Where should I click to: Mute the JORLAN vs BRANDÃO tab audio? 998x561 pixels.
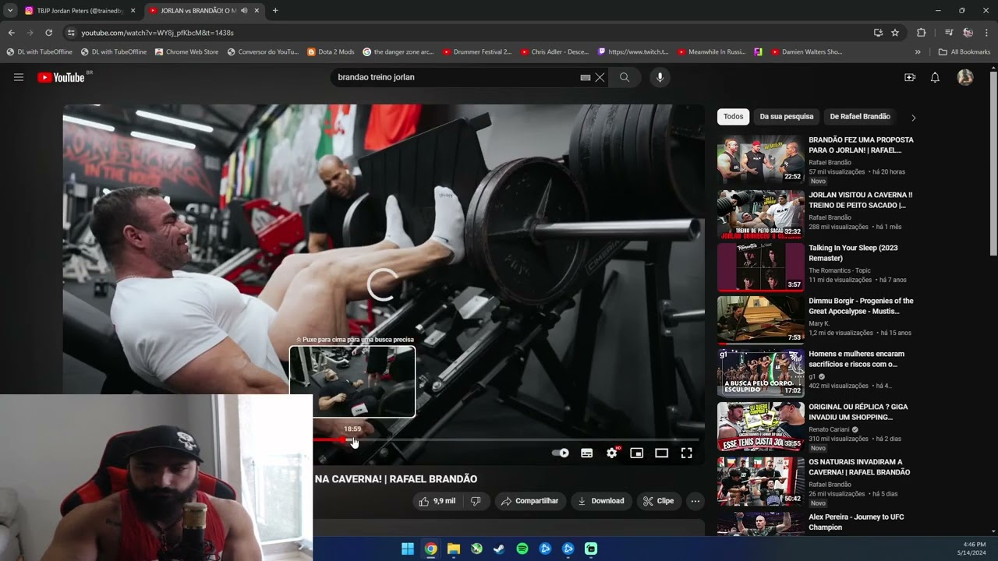[244, 11]
